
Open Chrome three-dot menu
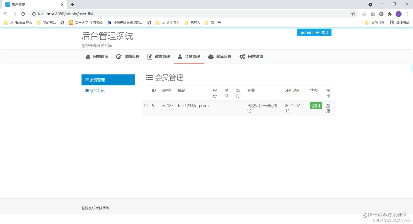point(407,14)
